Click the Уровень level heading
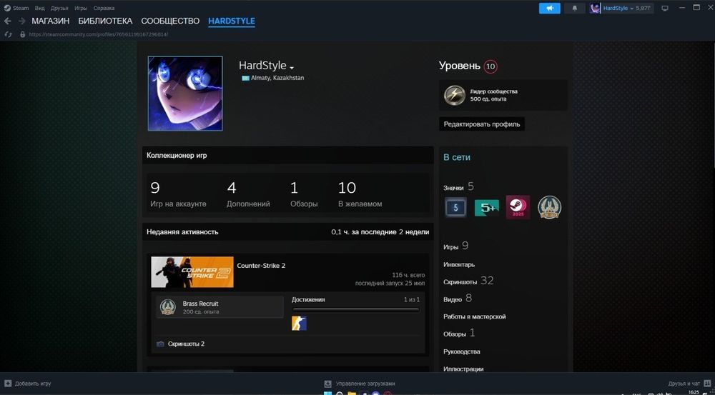 point(460,66)
